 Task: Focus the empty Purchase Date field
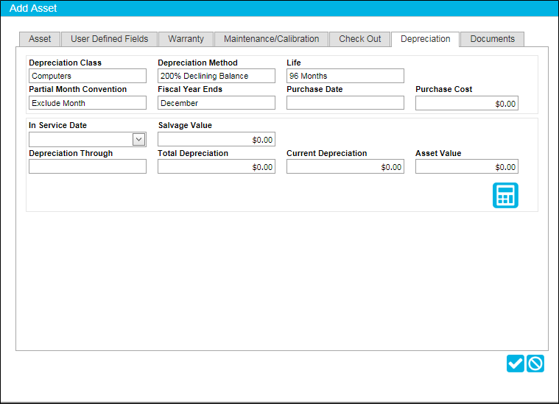click(345, 103)
